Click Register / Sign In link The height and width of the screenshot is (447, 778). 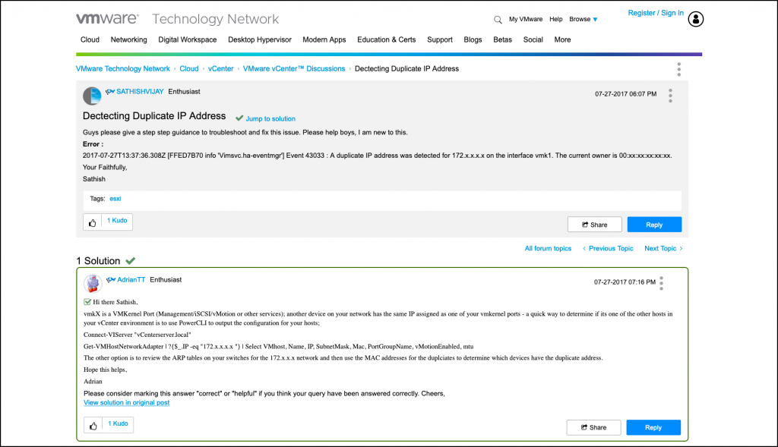point(656,13)
